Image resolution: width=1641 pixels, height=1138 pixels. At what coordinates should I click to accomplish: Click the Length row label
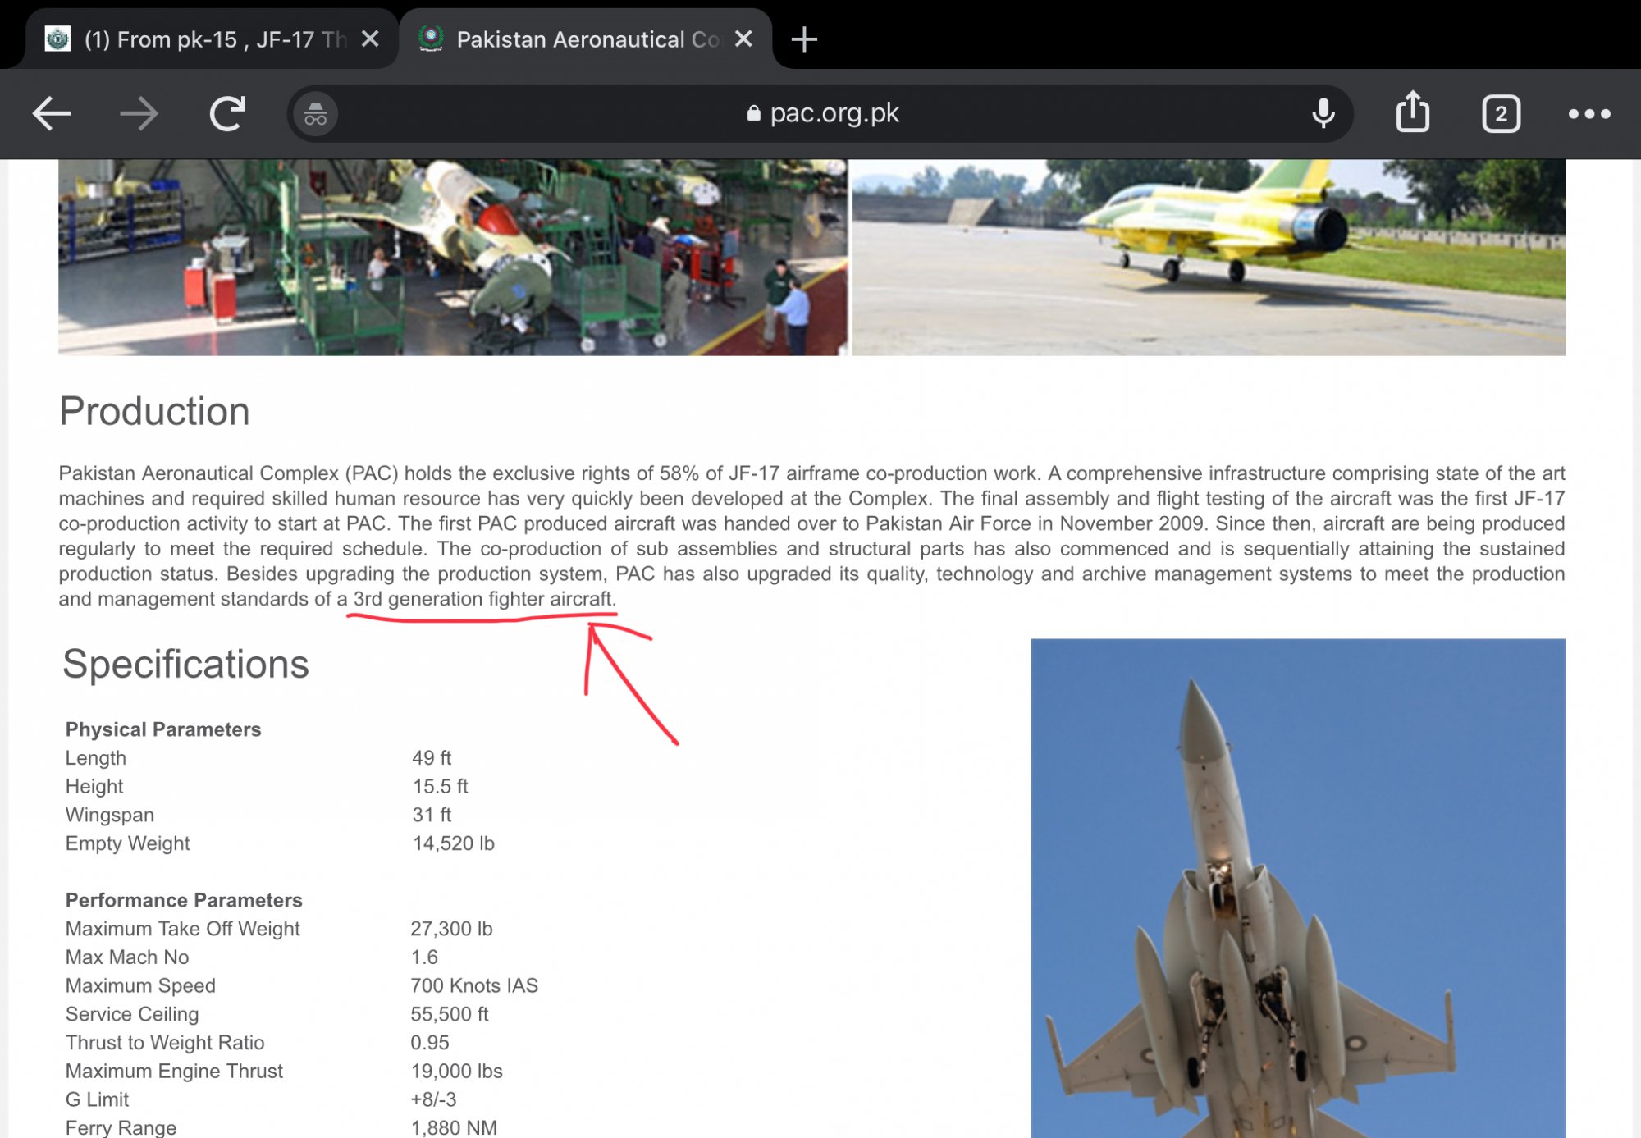96,758
